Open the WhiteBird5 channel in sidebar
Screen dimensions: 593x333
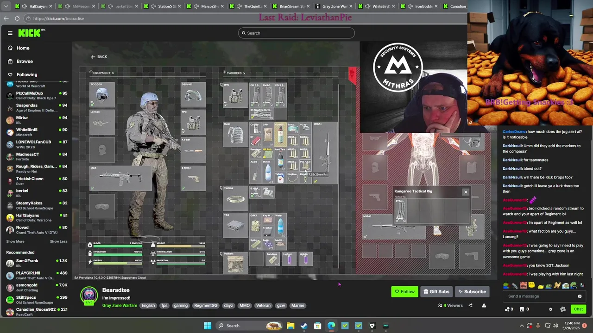[x=37, y=132]
